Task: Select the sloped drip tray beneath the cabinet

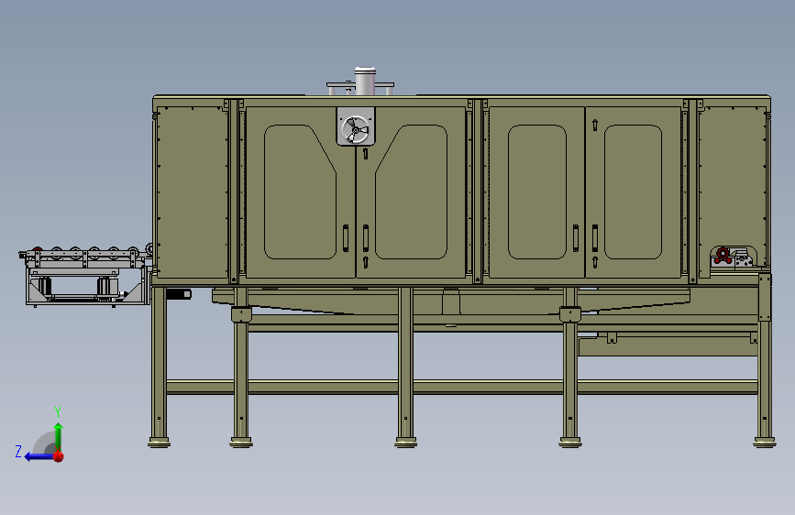Action: coord(451,301)
